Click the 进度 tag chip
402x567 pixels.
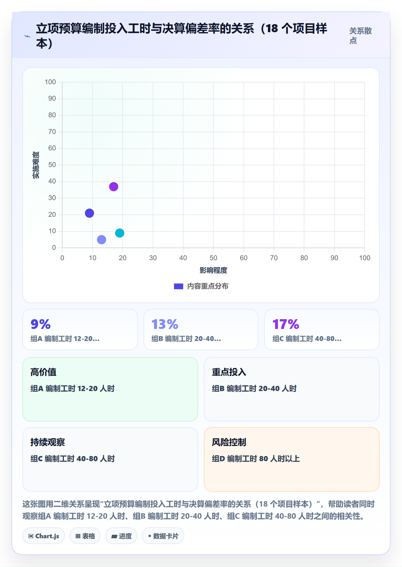tap(121, 536)
